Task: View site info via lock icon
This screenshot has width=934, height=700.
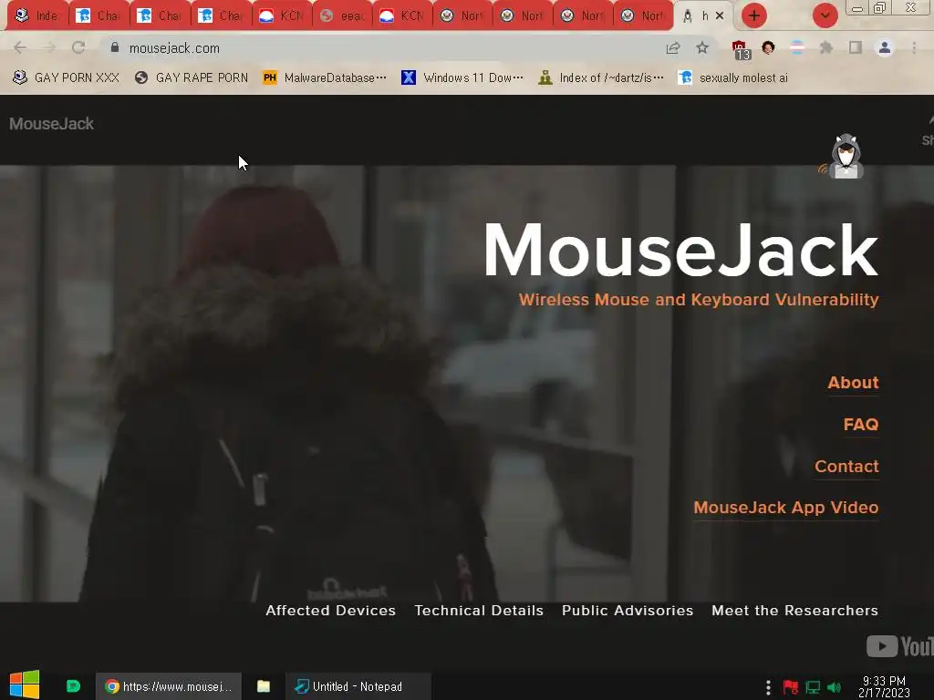Action: coord(115,47)
